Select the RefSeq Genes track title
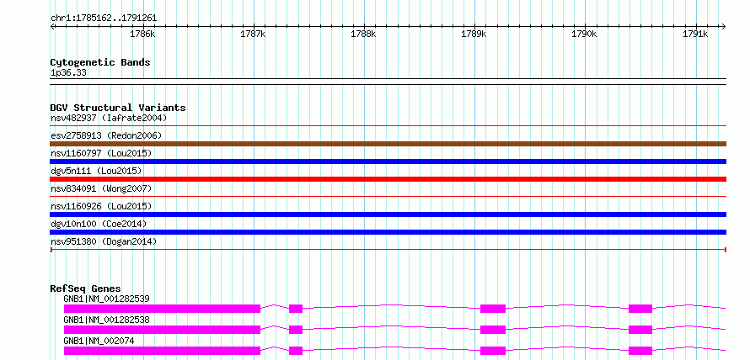Screen dimensions: 750x360 (86, 289)
